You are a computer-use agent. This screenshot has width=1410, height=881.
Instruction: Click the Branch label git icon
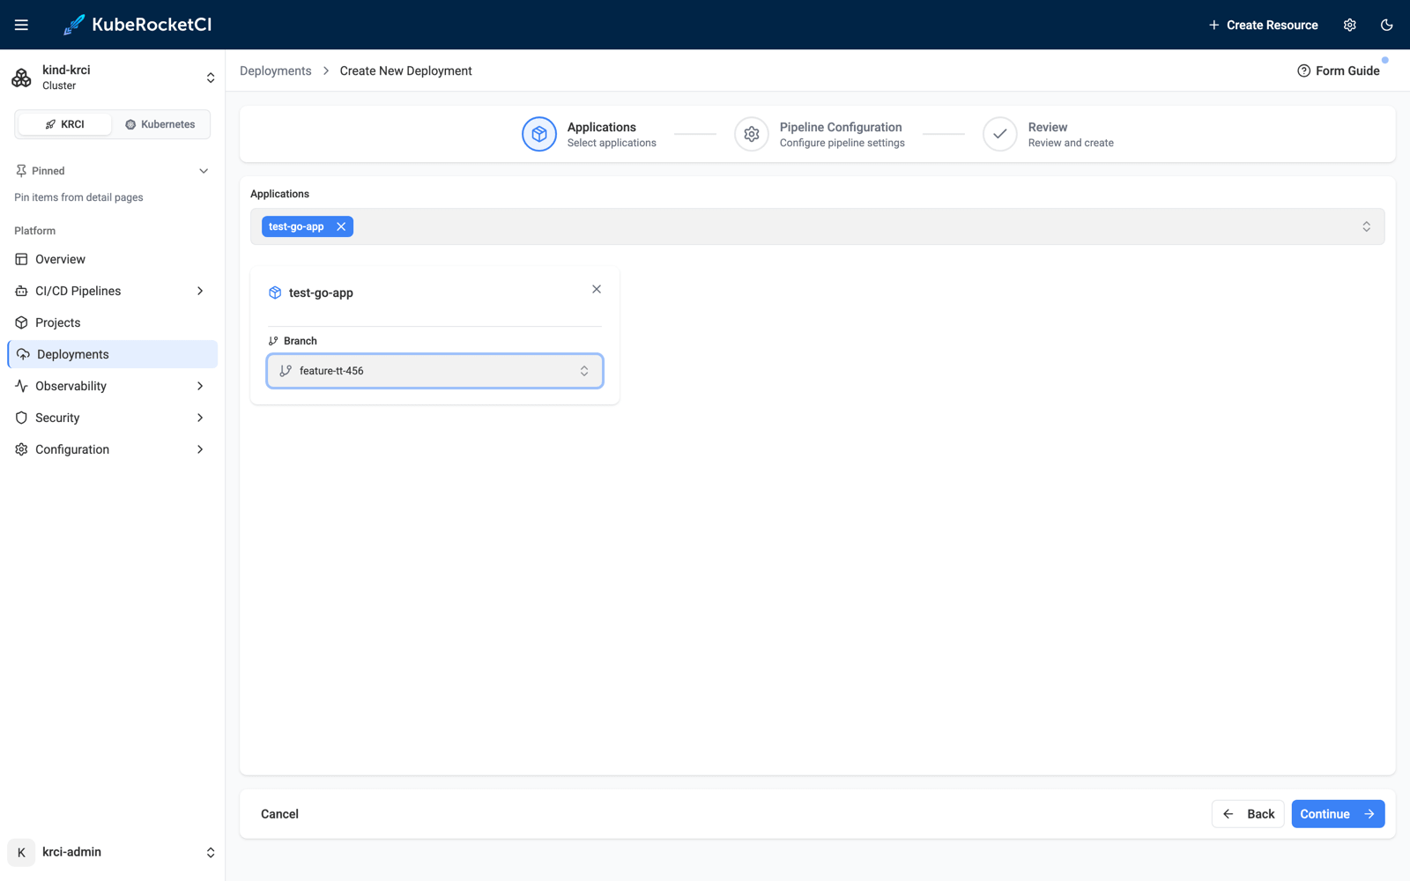273,341
